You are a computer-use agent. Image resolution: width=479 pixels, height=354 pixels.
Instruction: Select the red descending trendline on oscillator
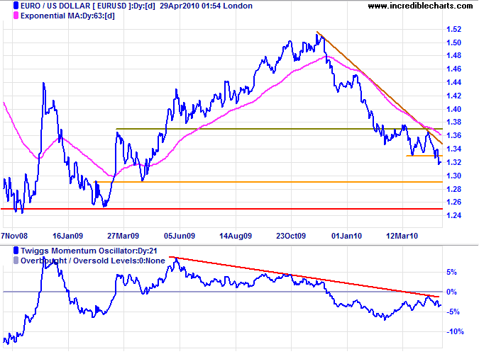[304, 277]
